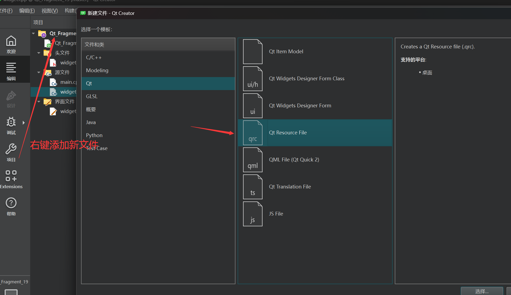Click the 文件和类 list header
Image resolution: width=511 pixels, height=295 pixels.
pyautogui.click(x=158, y=45)
